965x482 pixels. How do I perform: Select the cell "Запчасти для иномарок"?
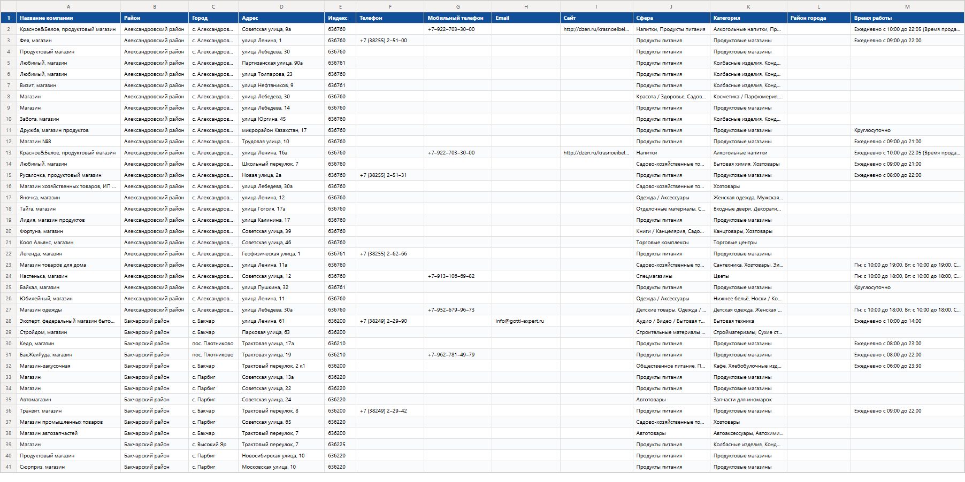(748, 400)
